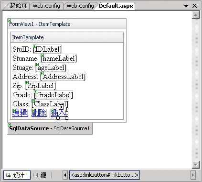Click the vertical scrollbar down arrow
This screenshot has width=202, height=182.
195,165
